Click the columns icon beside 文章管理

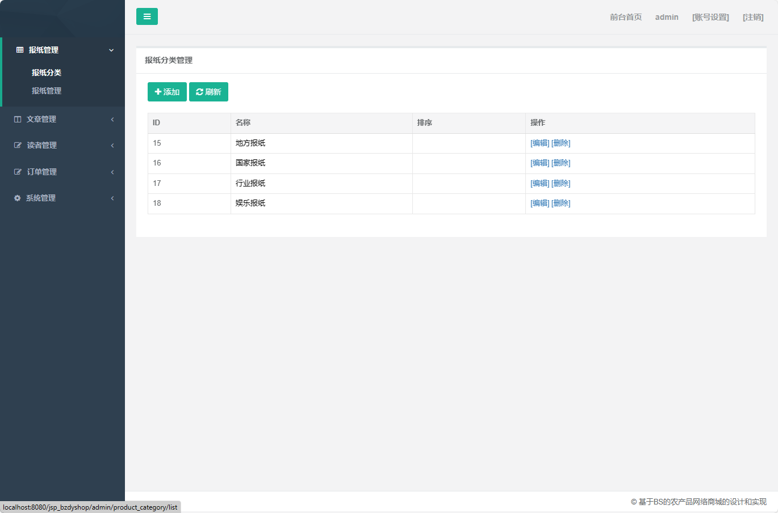(x=18, y=119)
